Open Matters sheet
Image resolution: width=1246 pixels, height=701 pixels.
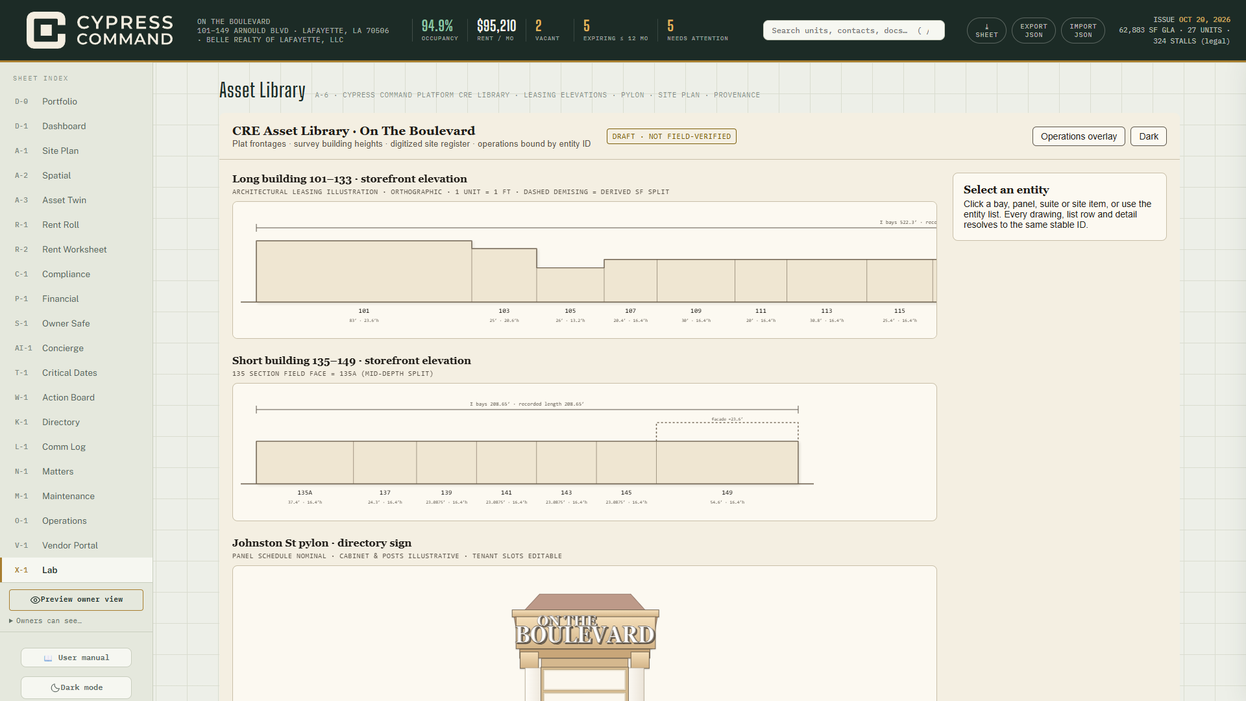[x=77, y=472]
